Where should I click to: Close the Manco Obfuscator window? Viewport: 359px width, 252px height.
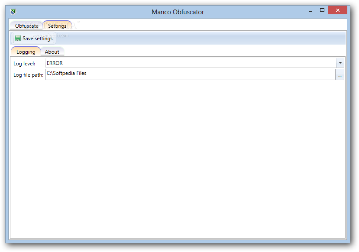337,10
